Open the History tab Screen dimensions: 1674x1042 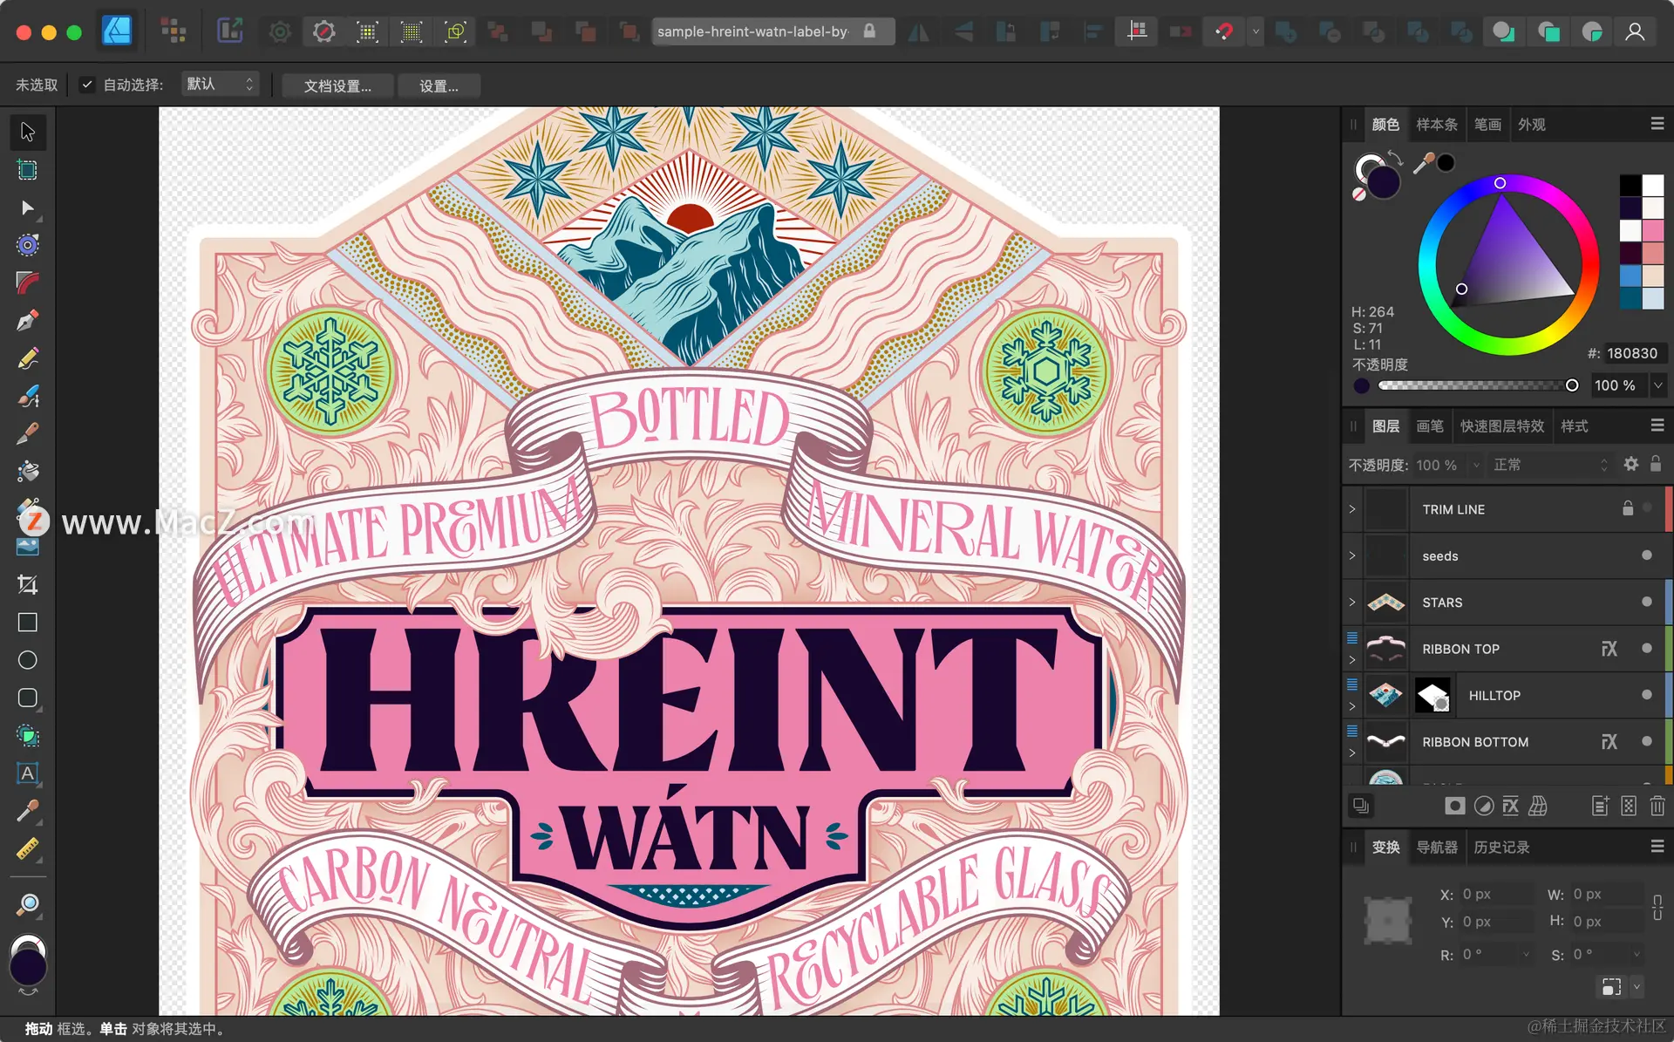click(1500, 847)
